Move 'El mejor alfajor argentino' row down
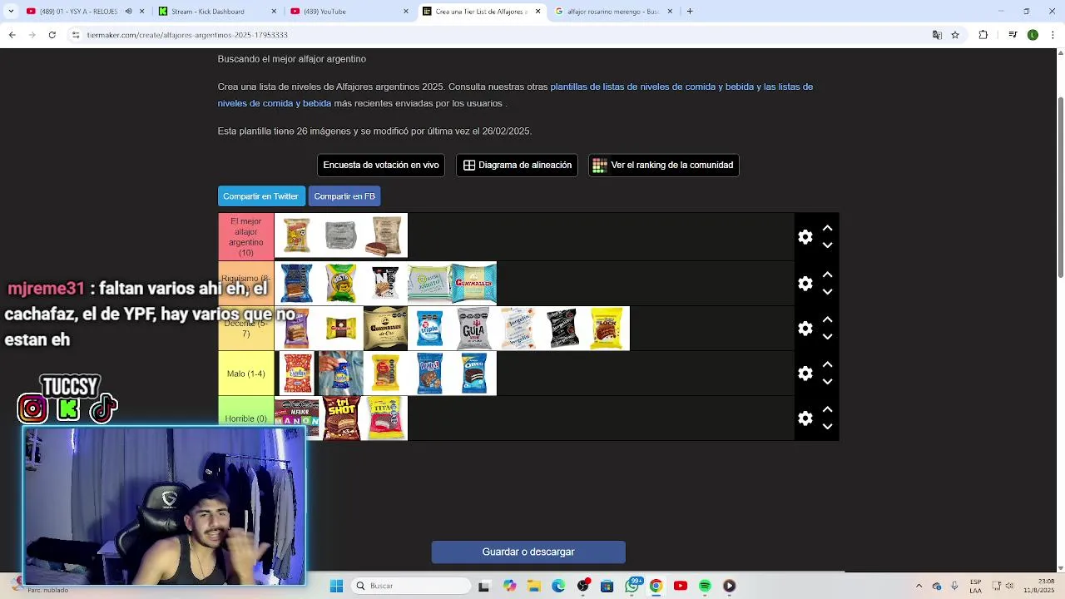Image resolution: width=1065 pixels, height=599 pixels. tap(827, 245)
